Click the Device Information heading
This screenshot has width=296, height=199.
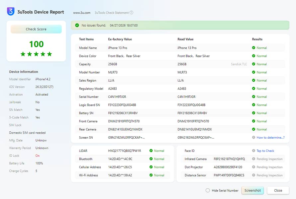(x=24, y=72)
